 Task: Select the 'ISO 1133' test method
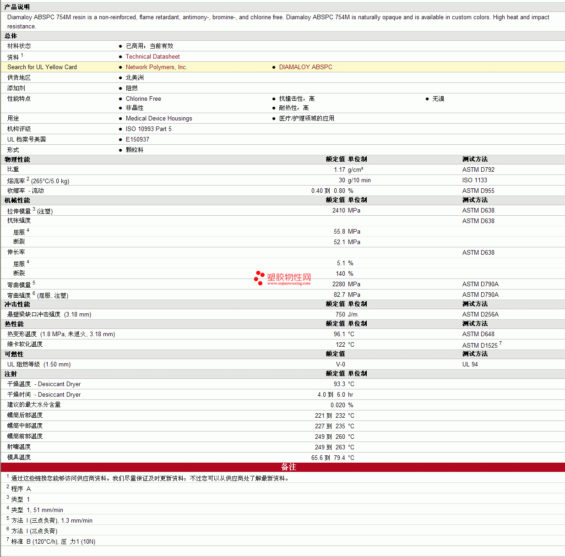(x=475, y=180)
